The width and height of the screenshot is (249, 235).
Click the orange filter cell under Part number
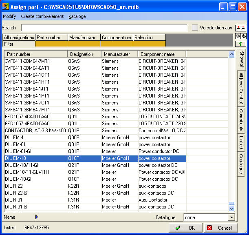coord(52,44)
